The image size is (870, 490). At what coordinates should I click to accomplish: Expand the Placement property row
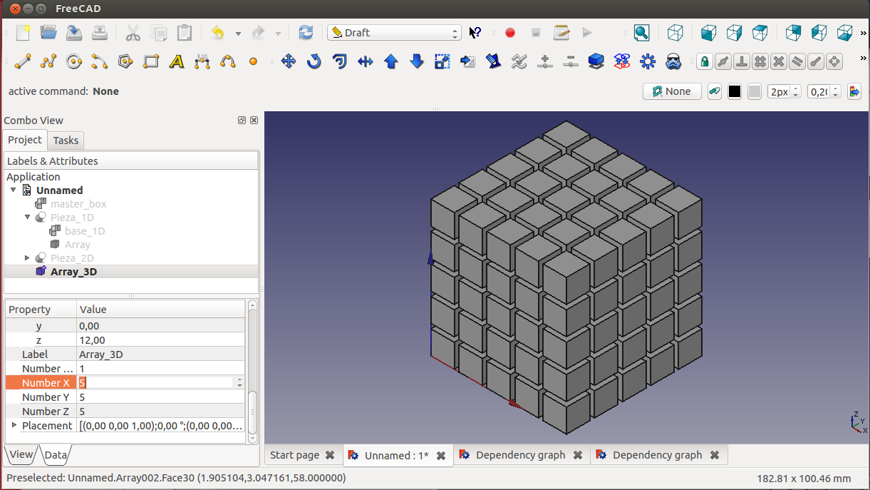pos(14,425)
